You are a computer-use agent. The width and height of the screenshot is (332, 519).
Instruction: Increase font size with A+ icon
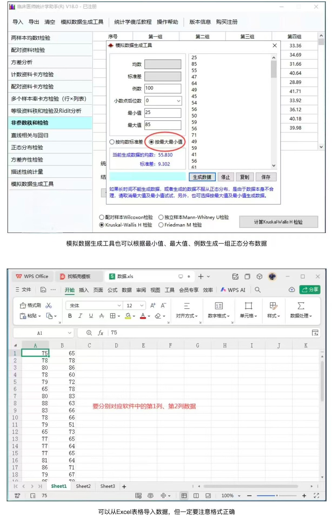coord(153,305)
